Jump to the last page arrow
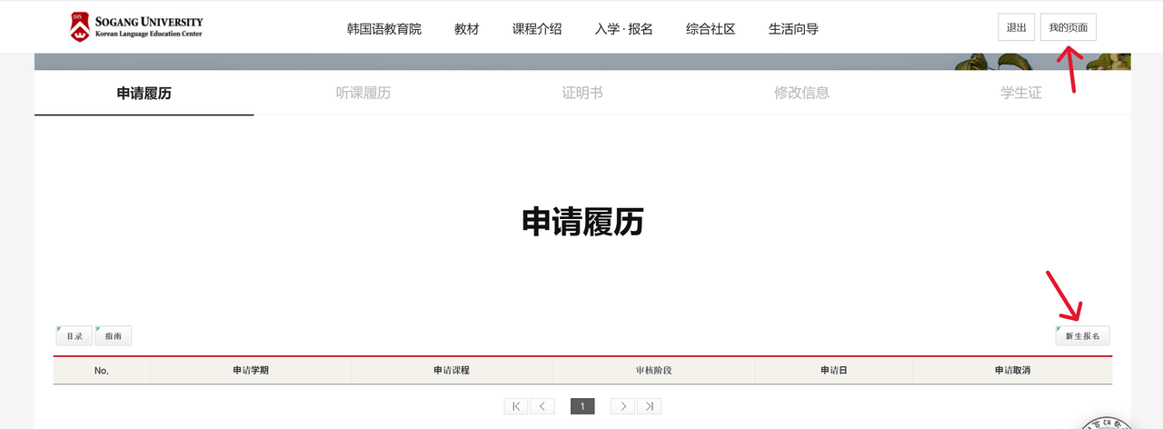1163x429 pixels. coord(649,406)
